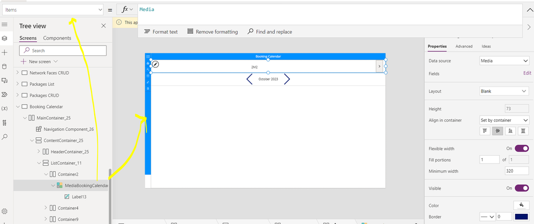Screen dimensions: 534x224
Task: Open the hamburger menu in left rail
Action: click(4, 25)
